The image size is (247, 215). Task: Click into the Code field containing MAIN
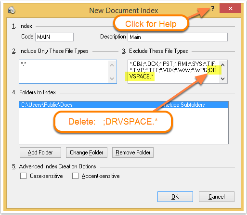click(54, 37)
